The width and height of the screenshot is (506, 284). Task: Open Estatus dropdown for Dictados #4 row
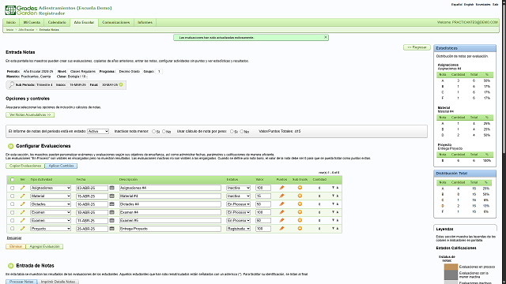[238, 204]
